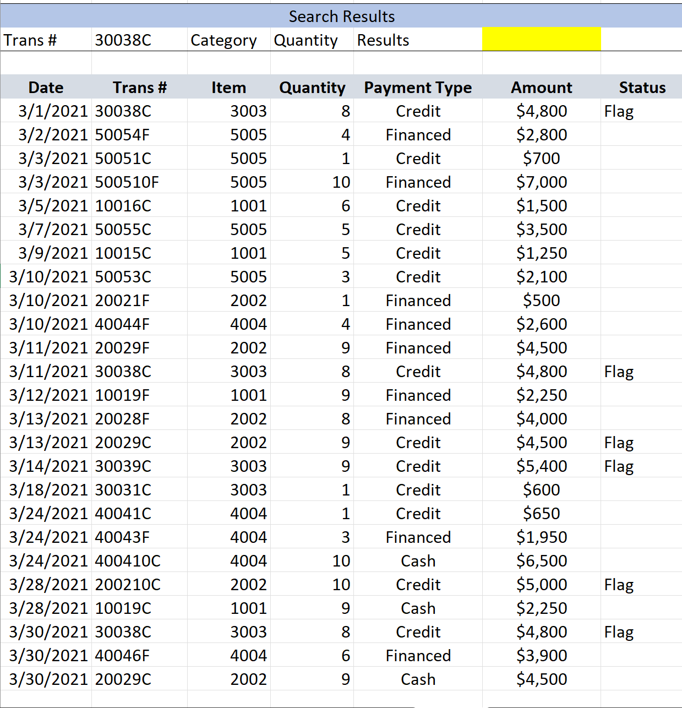682x708 pixels.
Task: Select the $3,500 amount cell
Action: [542, 229]
